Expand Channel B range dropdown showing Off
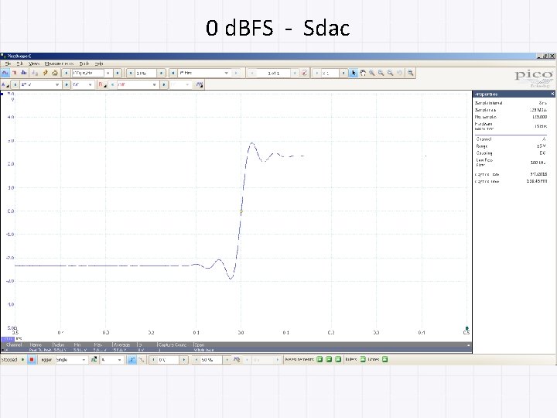 154,84
